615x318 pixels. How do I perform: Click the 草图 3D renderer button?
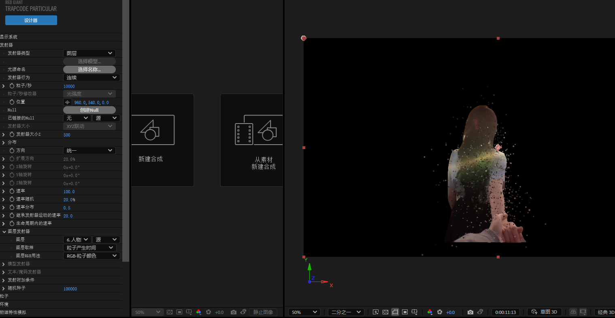pyautogui.click(x=545, y=312)
